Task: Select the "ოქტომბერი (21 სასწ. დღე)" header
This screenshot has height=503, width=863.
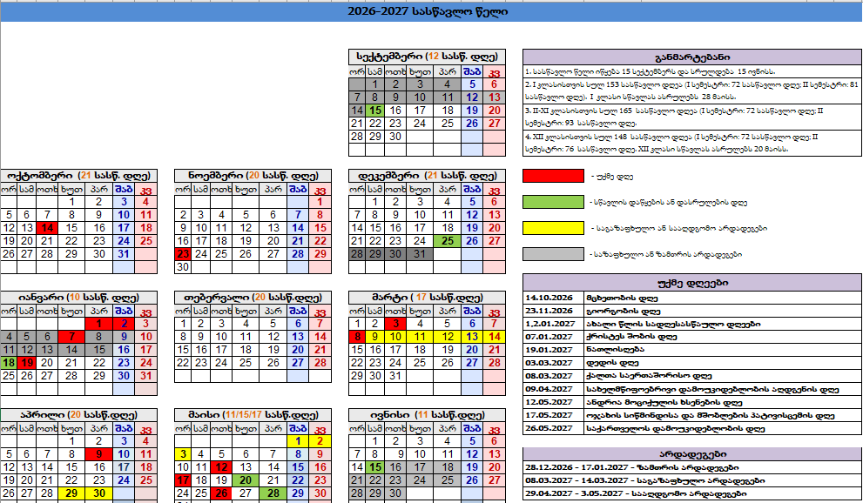Action: coord(78,176)
